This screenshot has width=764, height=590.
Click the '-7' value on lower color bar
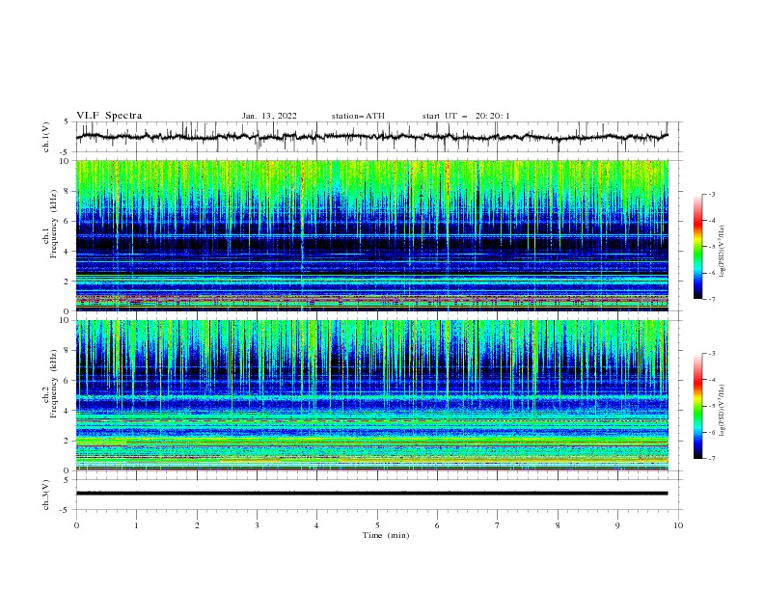click(x=711, y=458)
